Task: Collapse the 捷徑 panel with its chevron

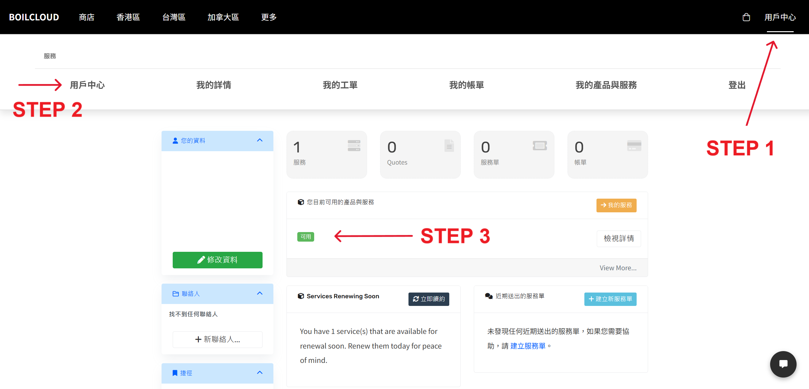Action: coord(260,372)
